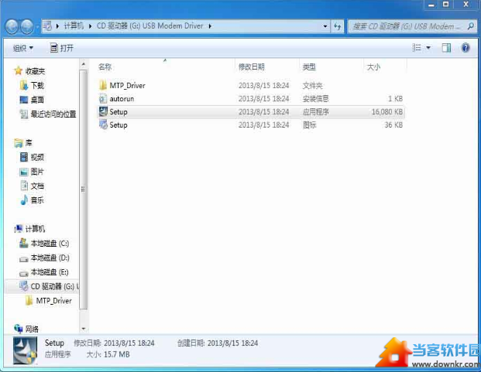Viewport: 481px width, 372px height.
Task: Click the search magnifier icon
Action: pos(471,26)
